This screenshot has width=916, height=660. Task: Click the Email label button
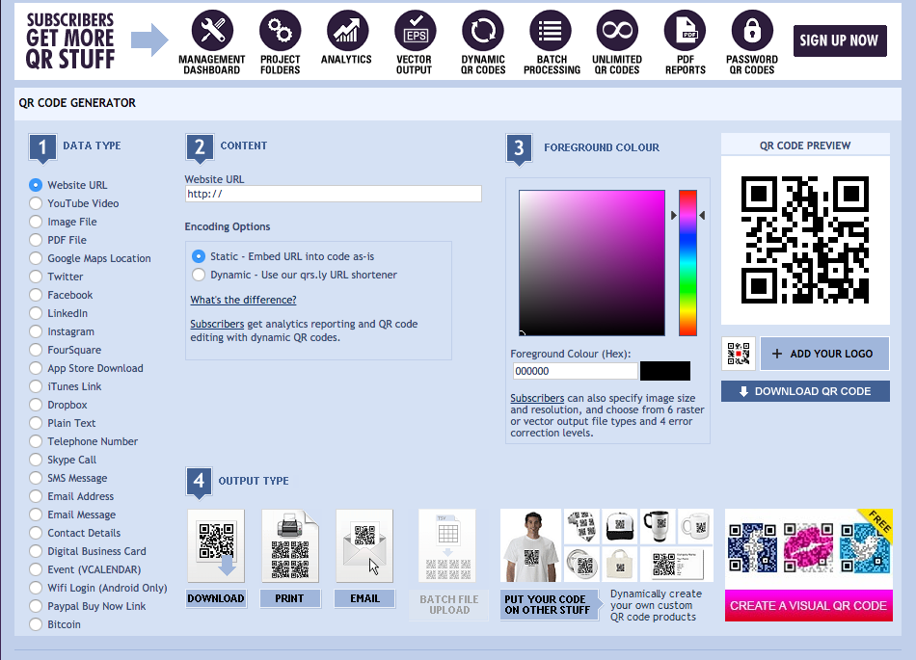pos(364,598)
